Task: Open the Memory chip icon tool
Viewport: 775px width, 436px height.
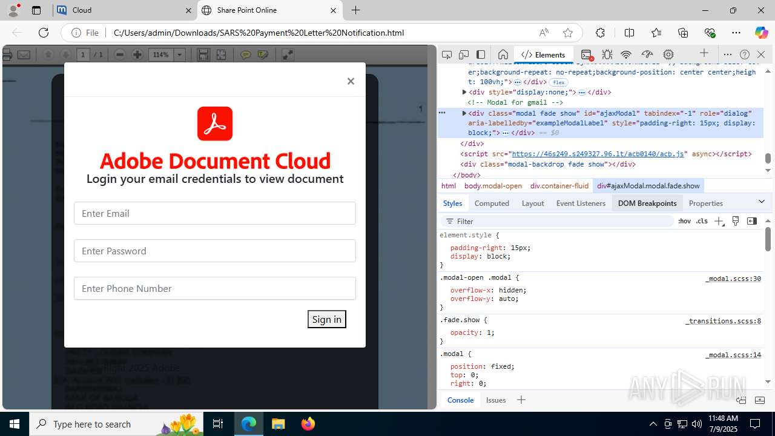Action: click(668, 54)
